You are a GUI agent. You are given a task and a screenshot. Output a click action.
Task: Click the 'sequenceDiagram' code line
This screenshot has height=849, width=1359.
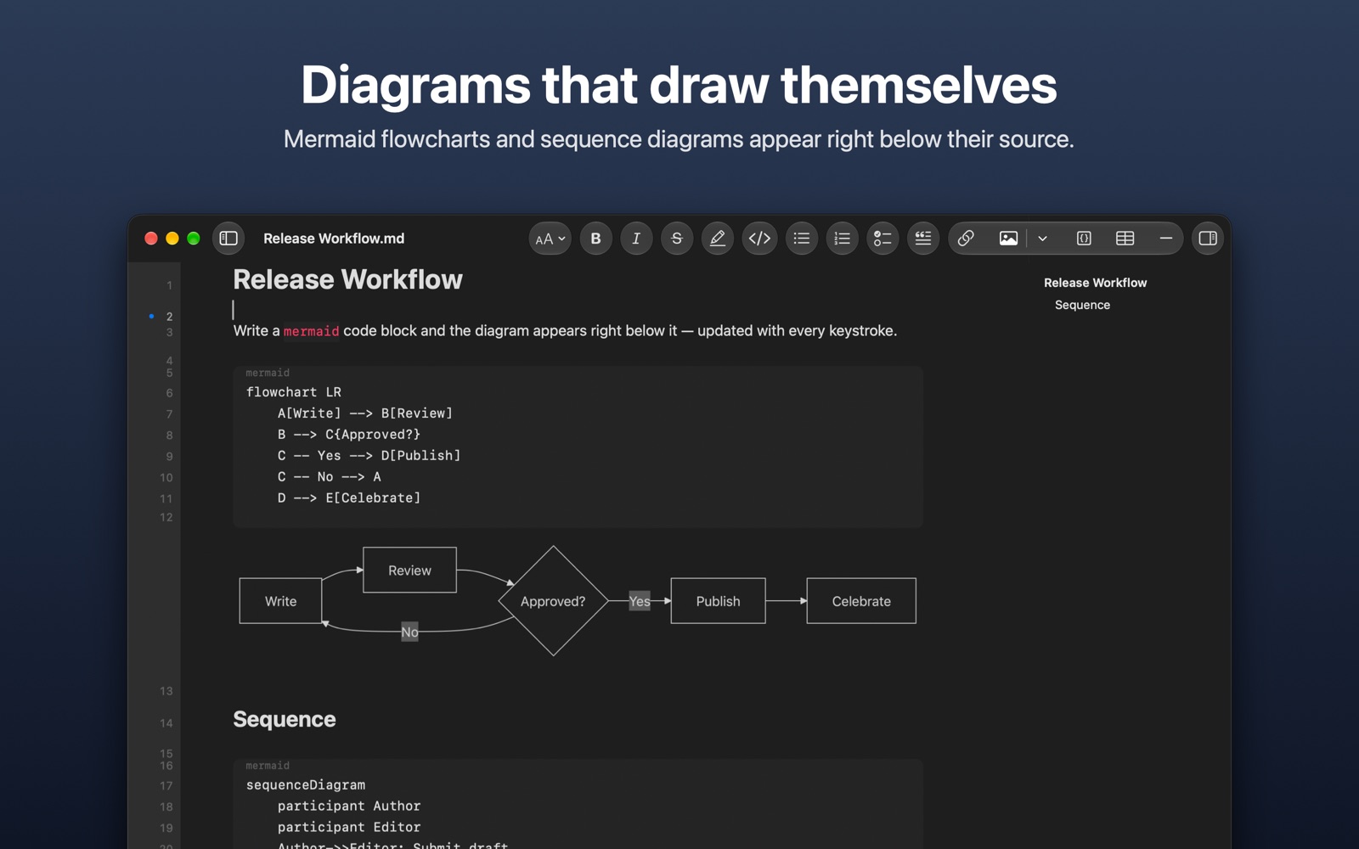pos(306,785)
